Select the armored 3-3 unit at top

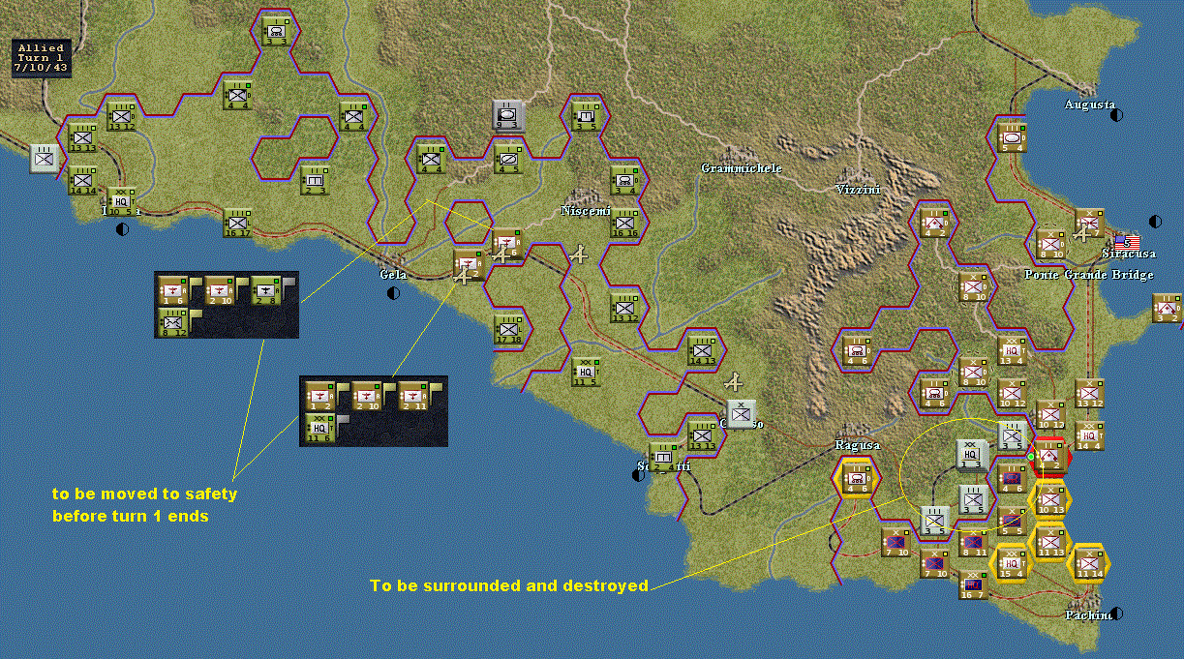coord(276,30)
